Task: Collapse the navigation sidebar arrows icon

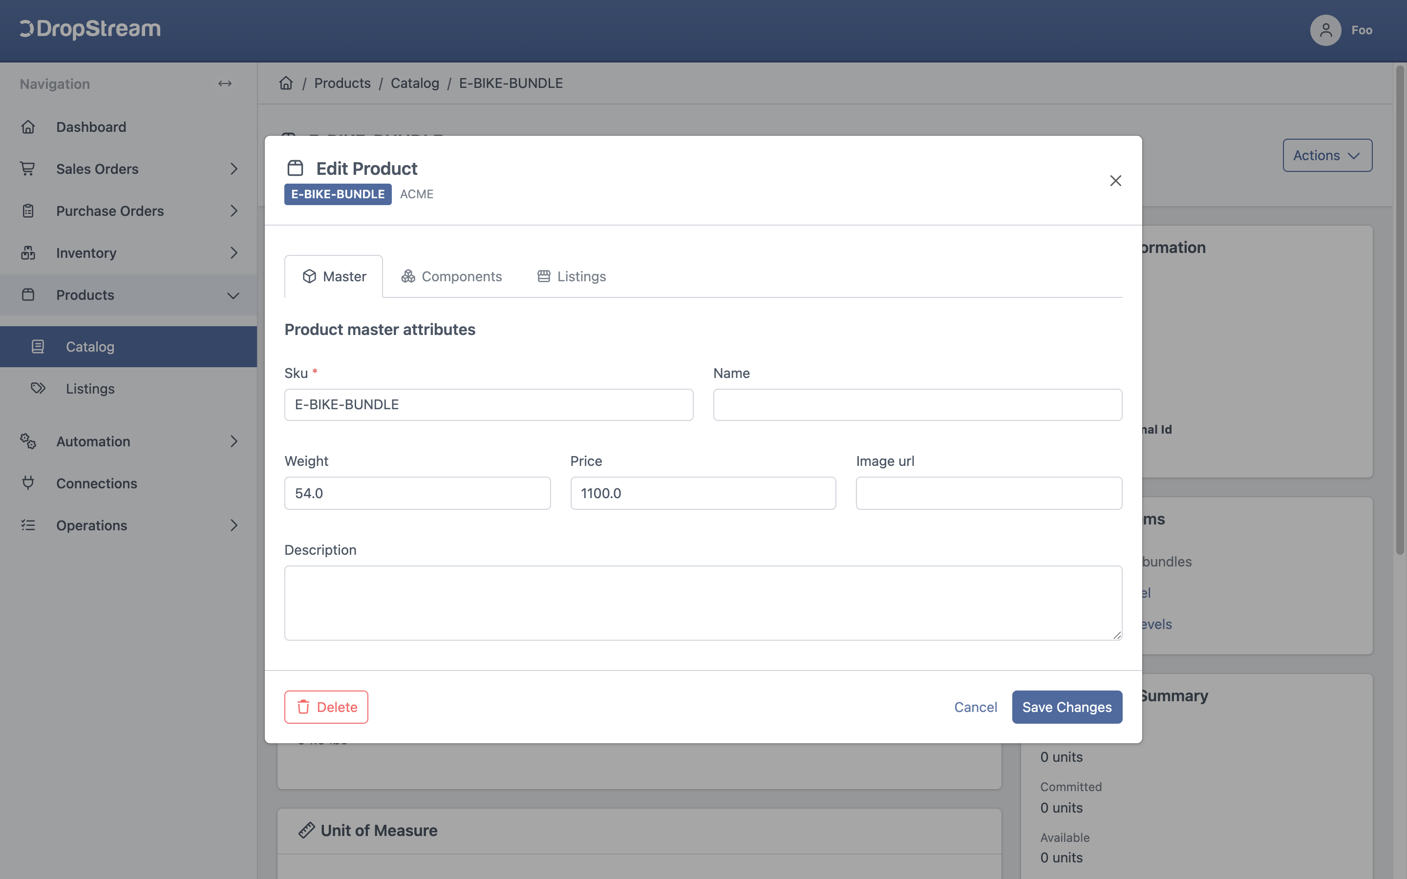Action: (x=225, y=84)
